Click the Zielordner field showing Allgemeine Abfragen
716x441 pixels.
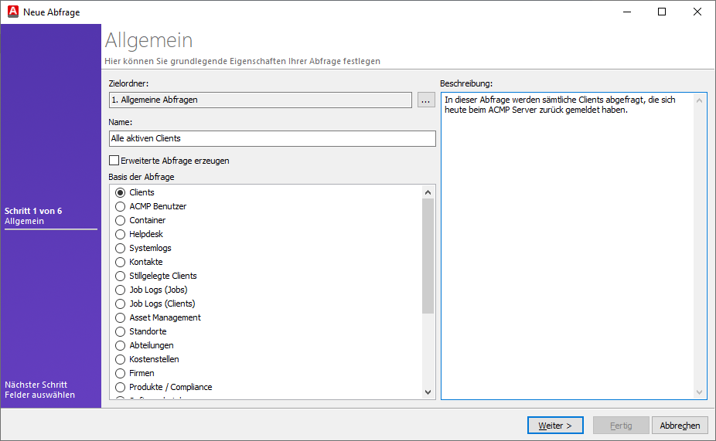[x=260, y=100]
